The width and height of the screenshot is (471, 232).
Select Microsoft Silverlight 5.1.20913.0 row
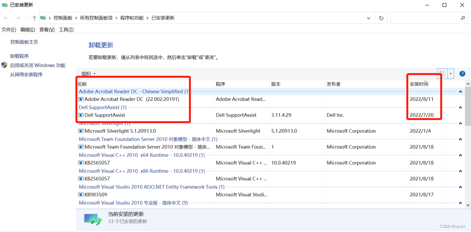click(260, 131)
